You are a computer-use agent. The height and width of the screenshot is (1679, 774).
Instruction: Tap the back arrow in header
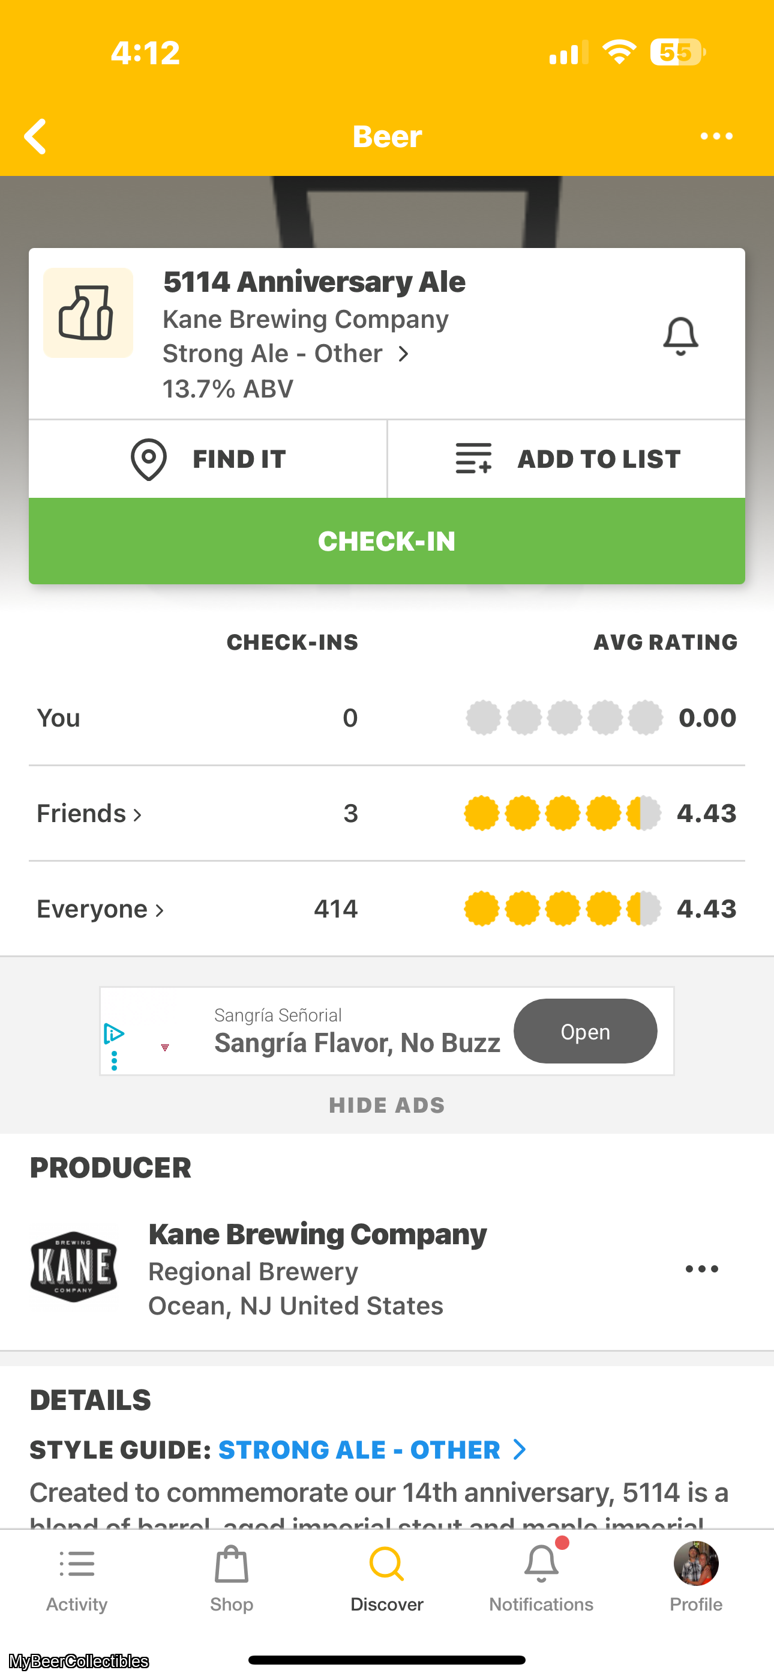(x=35, y=136)
